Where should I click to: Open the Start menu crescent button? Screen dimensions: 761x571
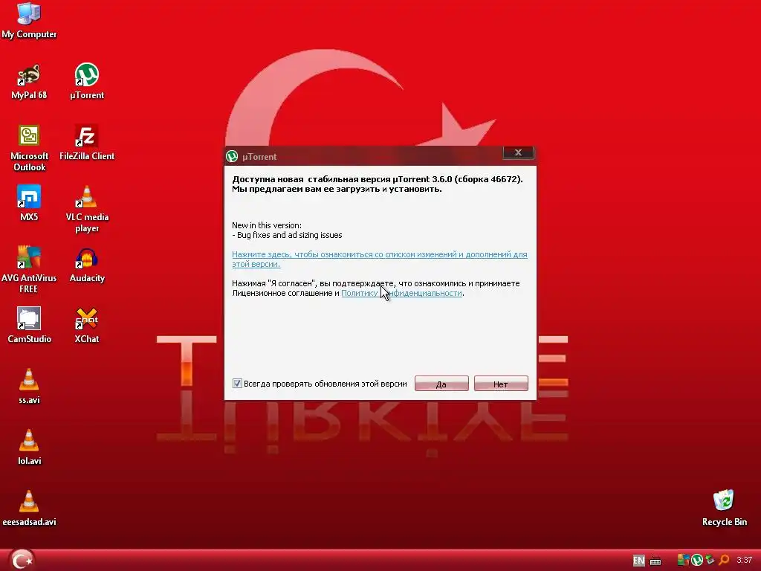(22, 559)
